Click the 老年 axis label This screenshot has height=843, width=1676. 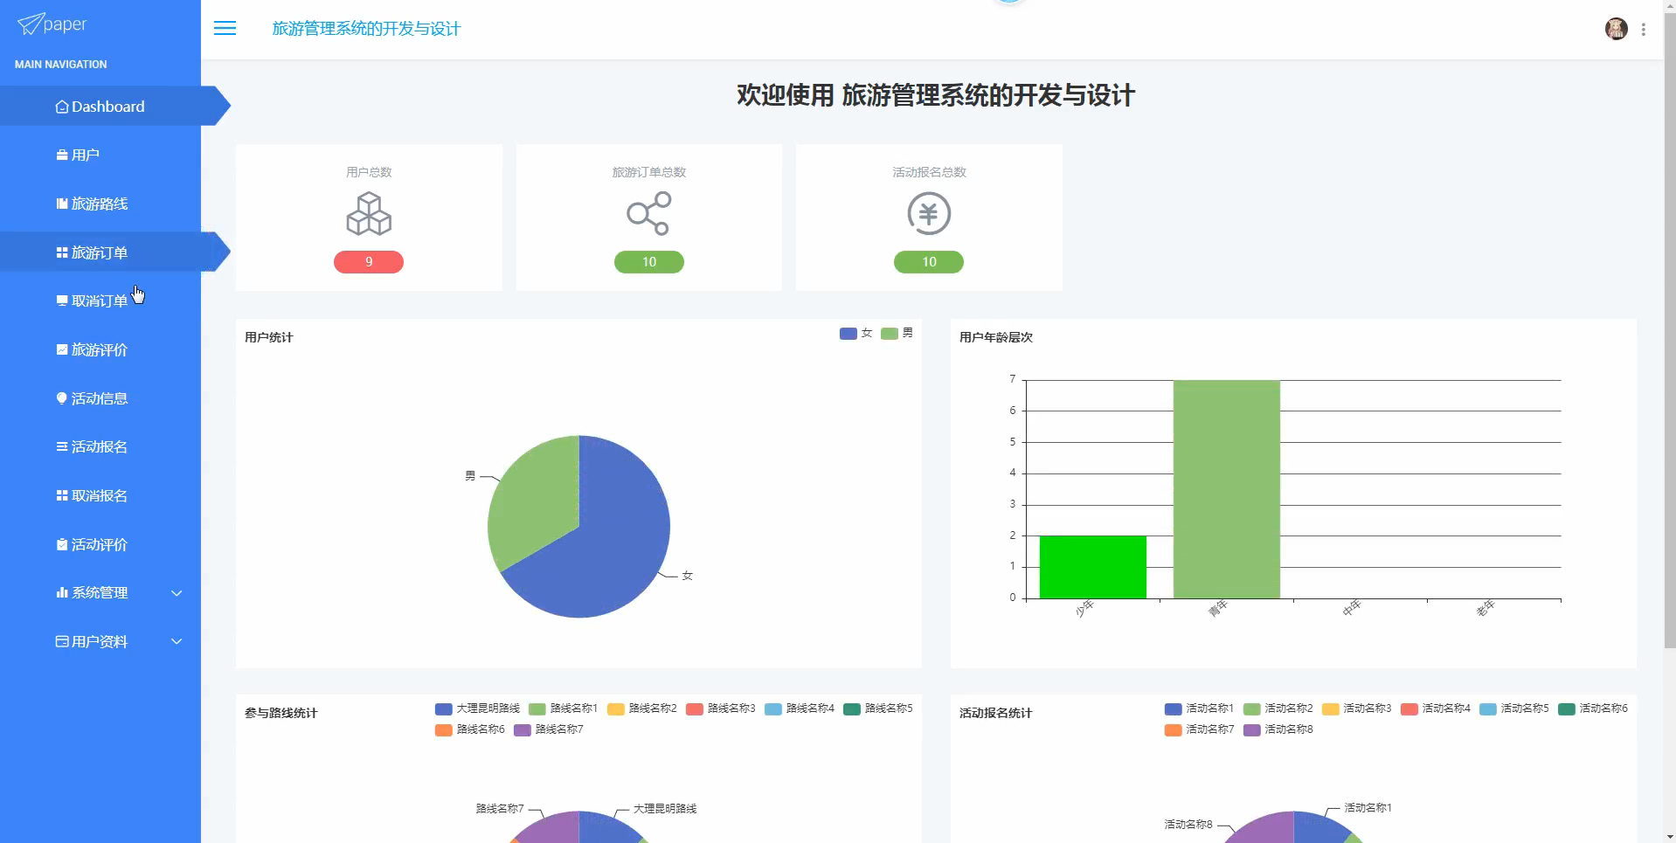(x=1485, y=609)
